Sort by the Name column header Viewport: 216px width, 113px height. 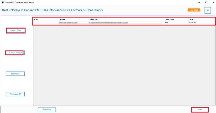[74, 20]
